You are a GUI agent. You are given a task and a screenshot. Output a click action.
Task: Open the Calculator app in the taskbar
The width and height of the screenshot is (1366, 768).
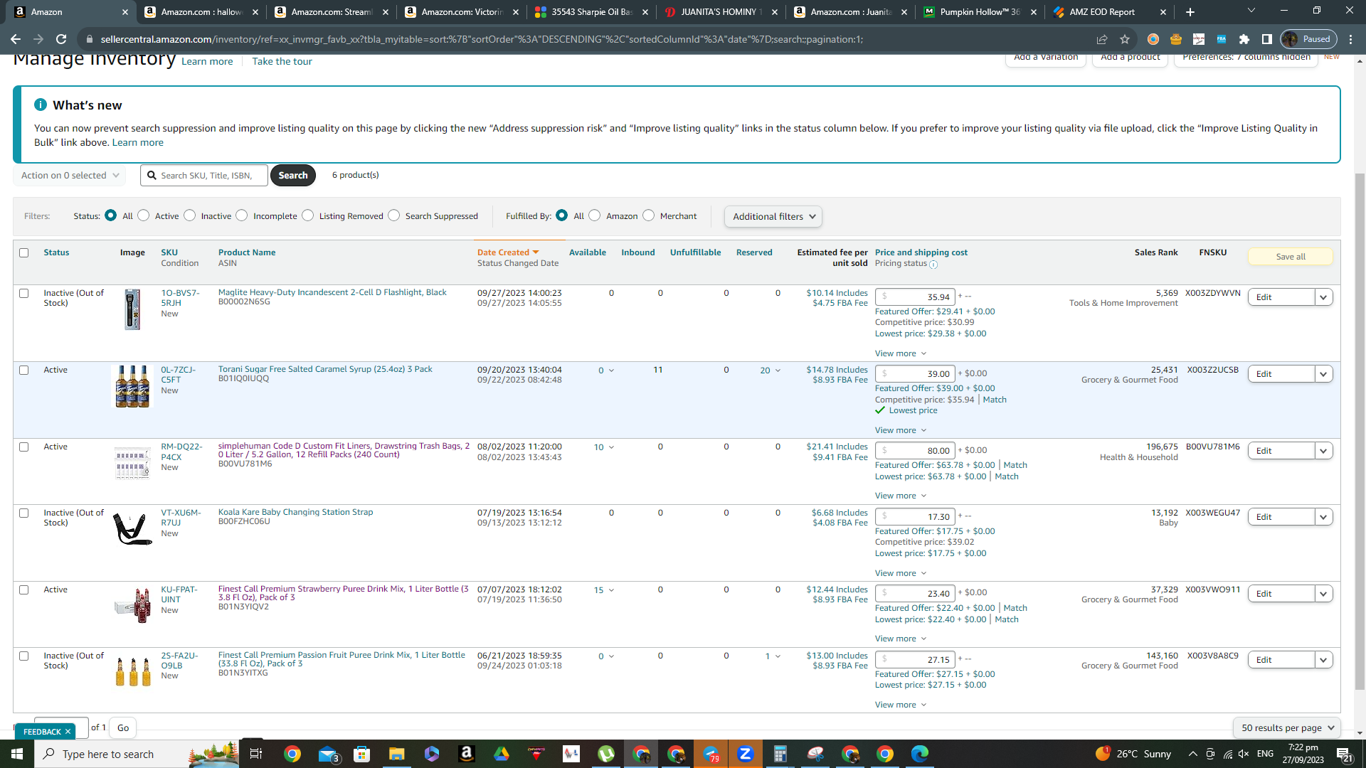pyautogui.click(x=780, y=754)
